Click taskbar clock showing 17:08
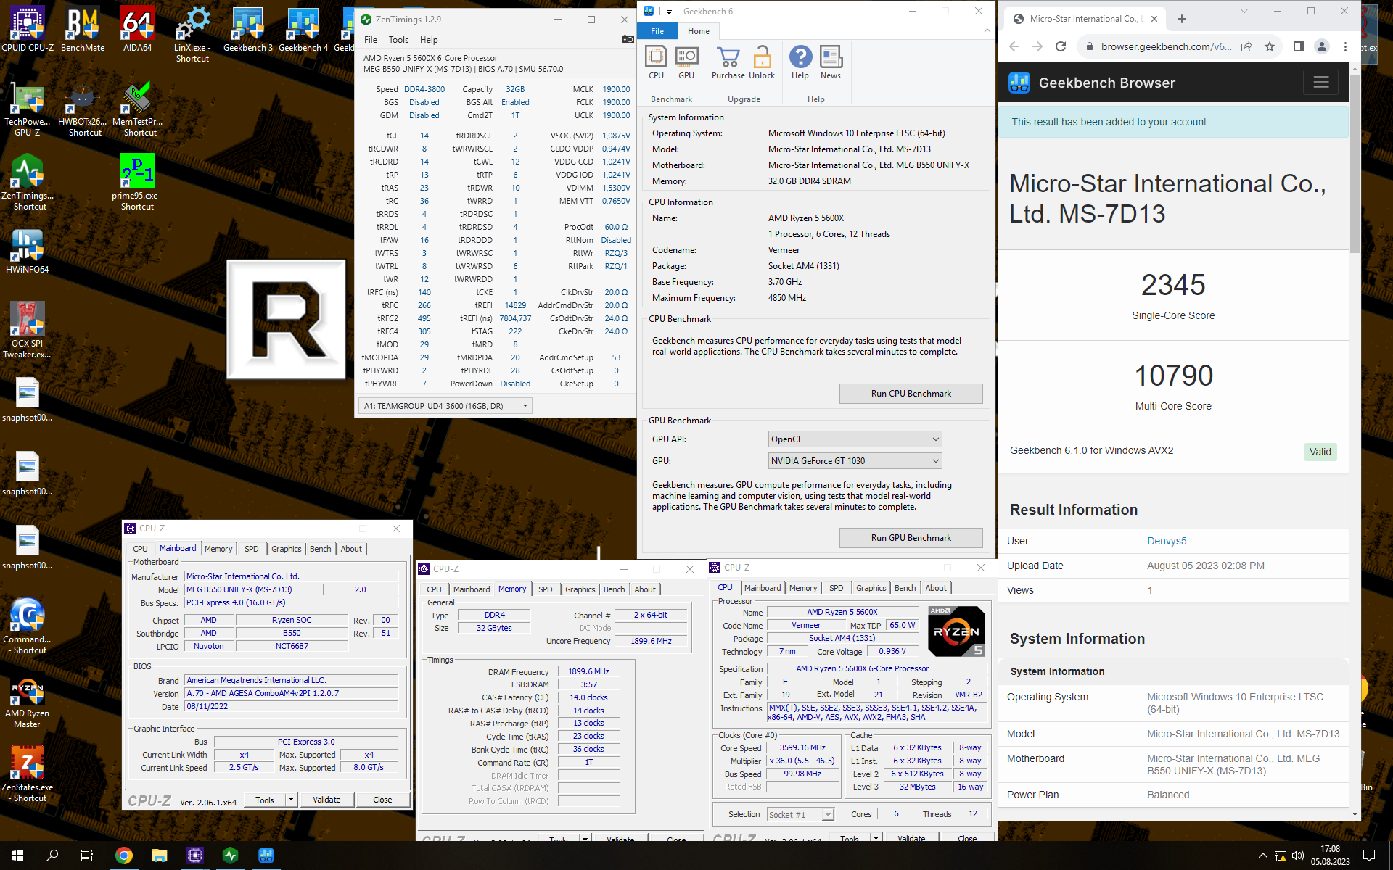Viewport: 1393px width, 870px height. pyautogui.click(x=1330, y=855)
